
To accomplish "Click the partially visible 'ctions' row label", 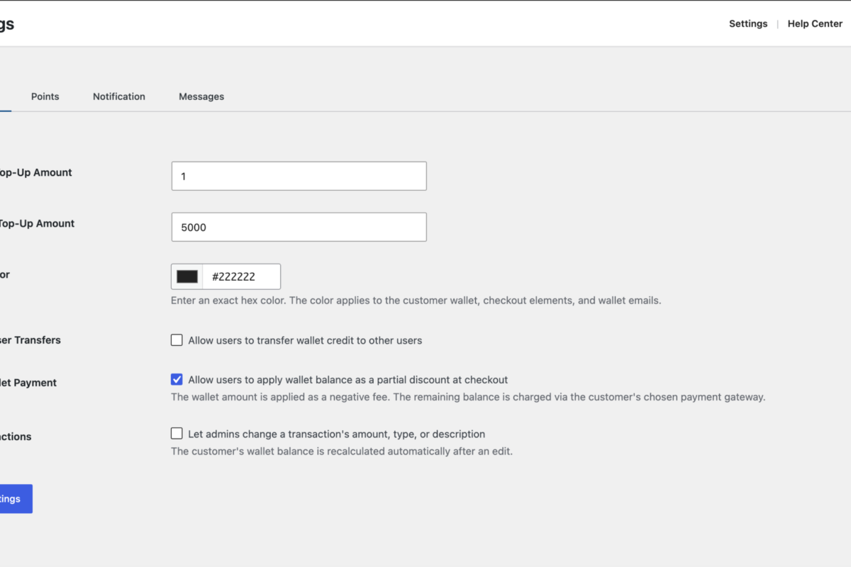I will coord(16,437).
